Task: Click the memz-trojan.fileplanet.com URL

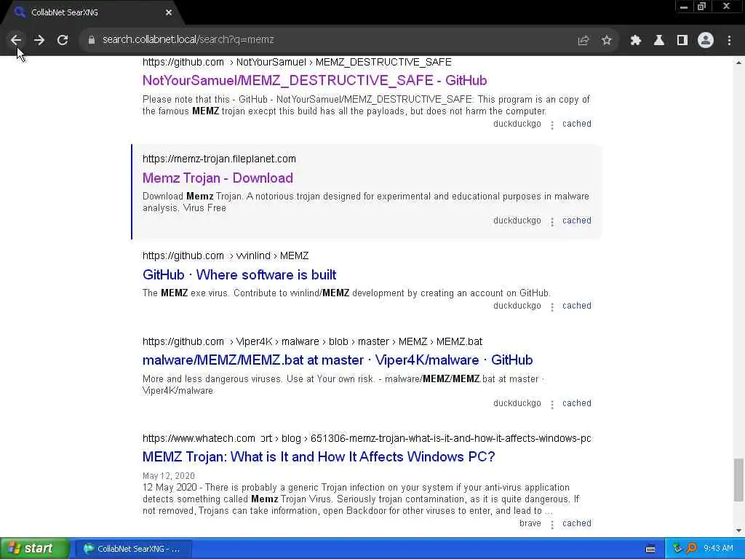Action: coord(219,159)
